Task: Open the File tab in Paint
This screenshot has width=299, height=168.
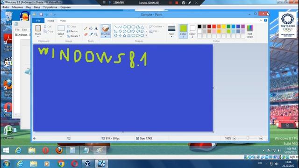Action: click(38, 21)
